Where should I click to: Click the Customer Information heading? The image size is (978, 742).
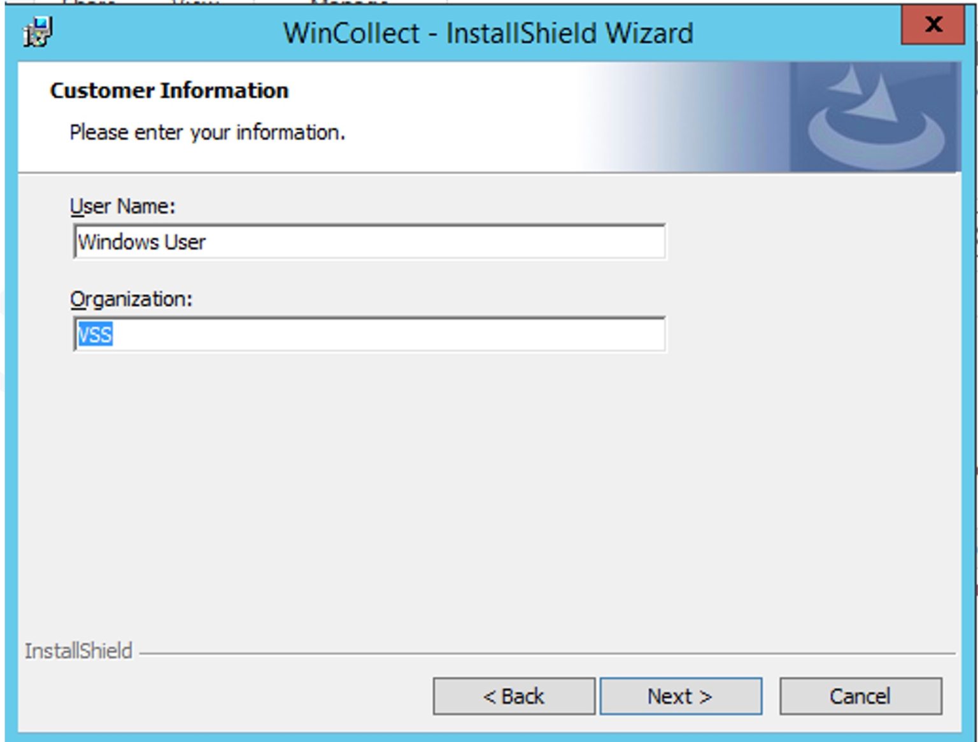tap(169, 90)
